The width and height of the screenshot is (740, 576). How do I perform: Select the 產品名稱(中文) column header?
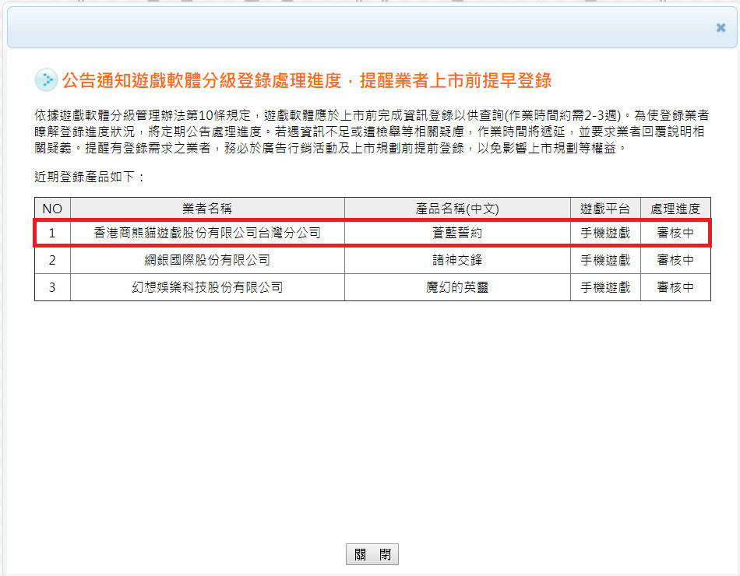click(x=457, y=209)
